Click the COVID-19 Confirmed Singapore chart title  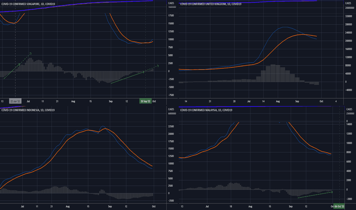[28, 4]
